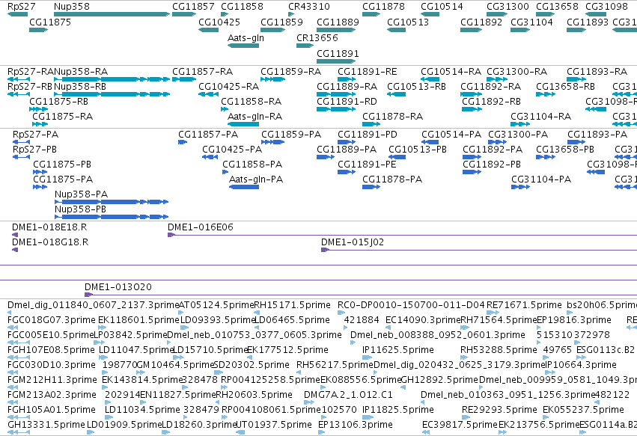
Task: Select the CG11859-PA protein label
Action: pos(291,135)
